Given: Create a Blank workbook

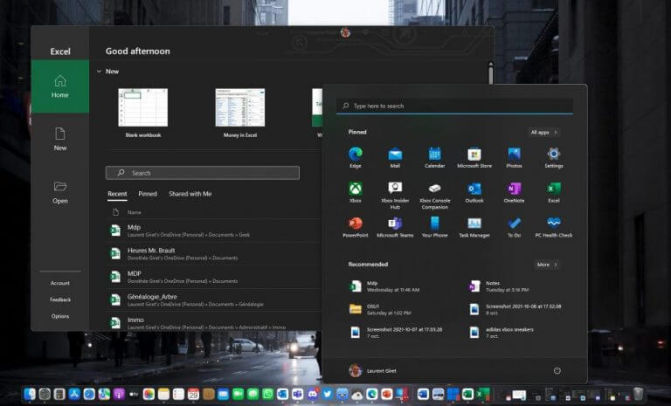Looking at the screenshot, I should 143,114.
